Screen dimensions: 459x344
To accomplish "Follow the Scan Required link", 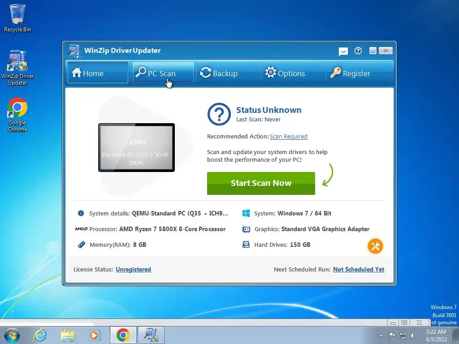I will coord(288,136).
